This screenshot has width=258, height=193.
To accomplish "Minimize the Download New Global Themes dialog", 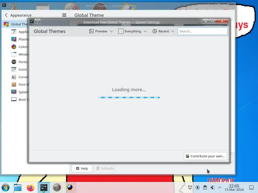I will [206, 21].
